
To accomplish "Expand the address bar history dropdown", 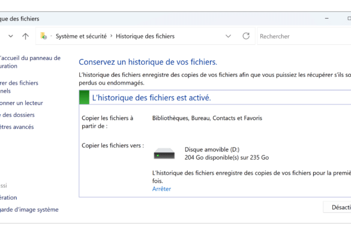I will [228, 36].
